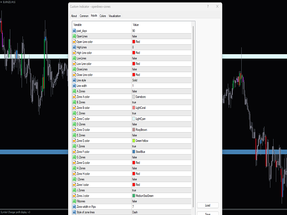
Task: Click the inputs list vertical scrollbar
Action: pyautogui.click(x=193, y=117)
